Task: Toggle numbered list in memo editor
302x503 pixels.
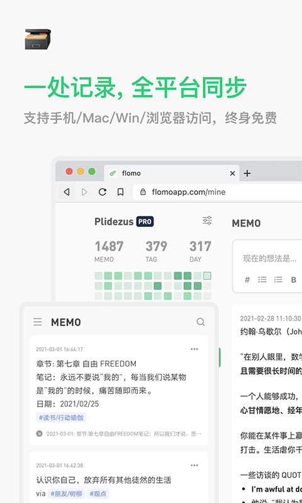Action: coord(278,280)
